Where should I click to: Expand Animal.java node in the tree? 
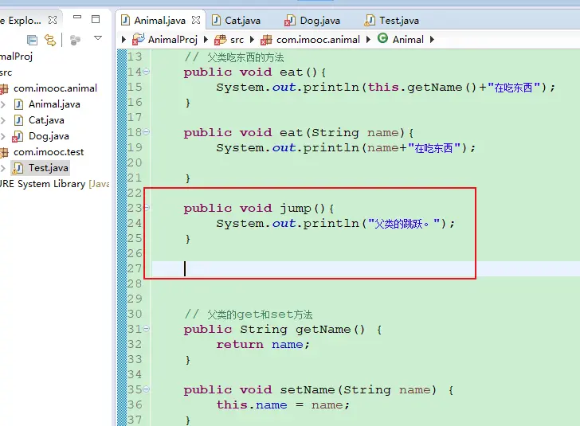[3, 104]
